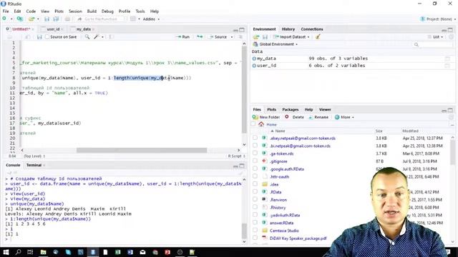Open the List view dropdown
Screen dimensions: 458x257
tap(436, 37)
